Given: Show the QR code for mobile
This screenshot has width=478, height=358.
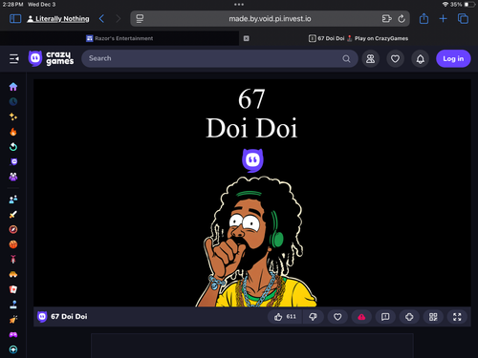Looking at the screenshot, I should [433, 317].
